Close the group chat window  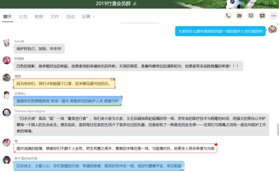point(274,3)
